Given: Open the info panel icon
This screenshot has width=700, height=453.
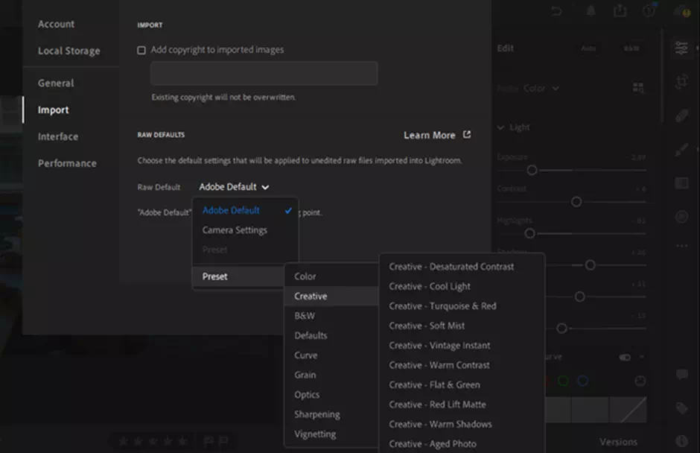Looking at the screenshot, I should pos(681,441).
